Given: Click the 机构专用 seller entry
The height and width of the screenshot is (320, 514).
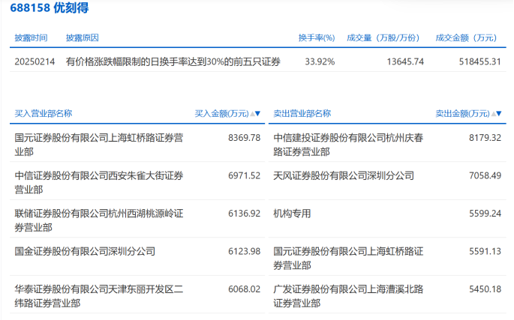Looking at the screenshot, I should click(293, 214).
